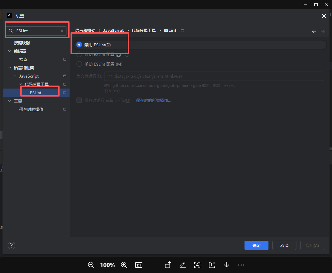Click the share image icon
This screenshot has width=332, height=273.
(x=212, y=265)
